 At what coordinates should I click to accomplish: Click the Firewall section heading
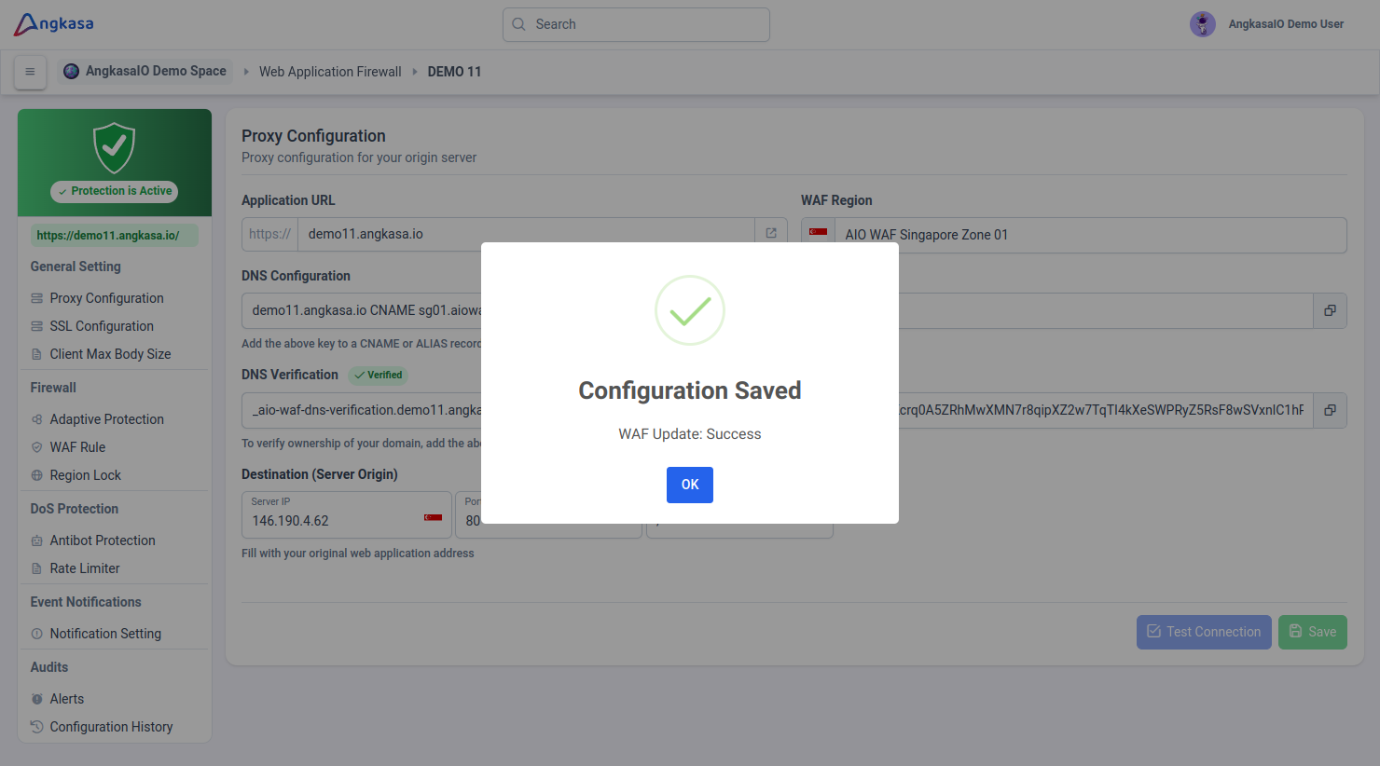pyautogui.click(x=53, y=388)
